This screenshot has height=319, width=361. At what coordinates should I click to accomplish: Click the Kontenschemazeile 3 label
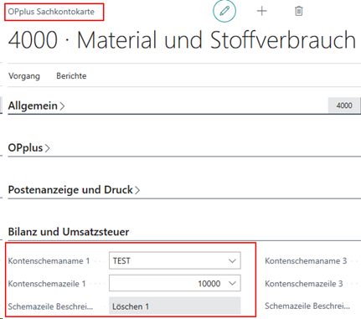(x=304, y=284)
